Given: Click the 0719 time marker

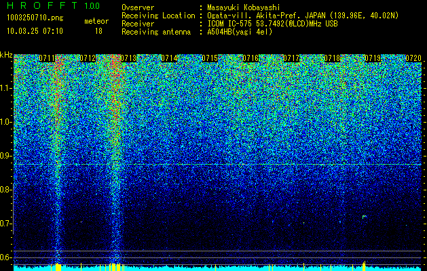Looking at the screenshot, I should click(x=373, y=58).
